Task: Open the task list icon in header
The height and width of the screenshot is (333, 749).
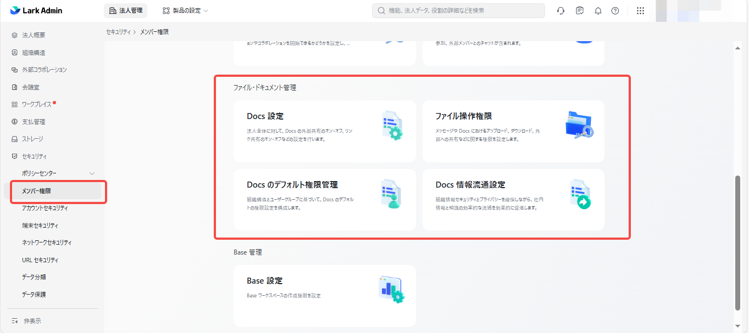Action: [580, 10]
